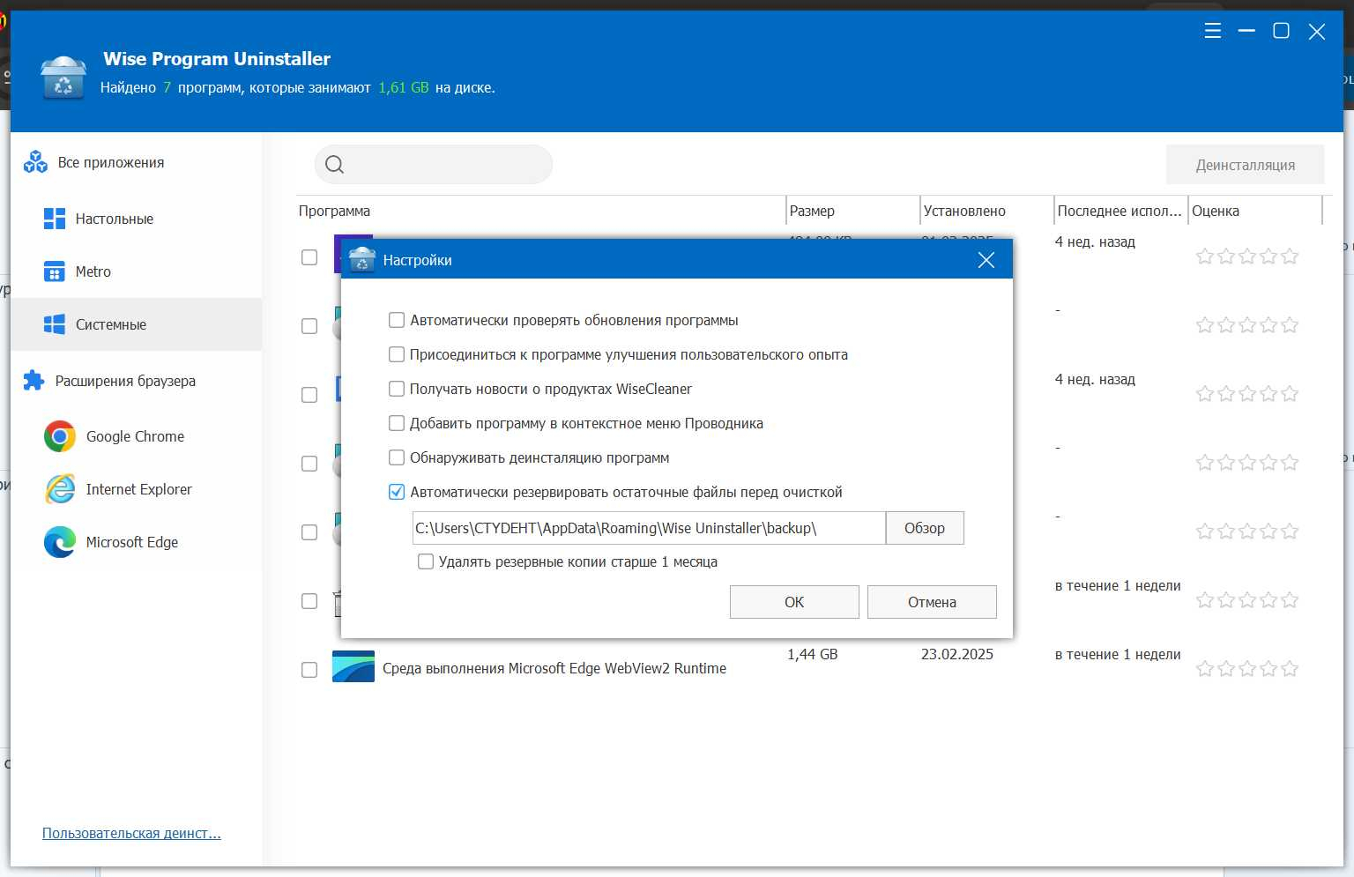Viewport: 1354px width, 877px height.
Task: Toggle adding program to Explorer context menu
Action: (x=397, y=423)
